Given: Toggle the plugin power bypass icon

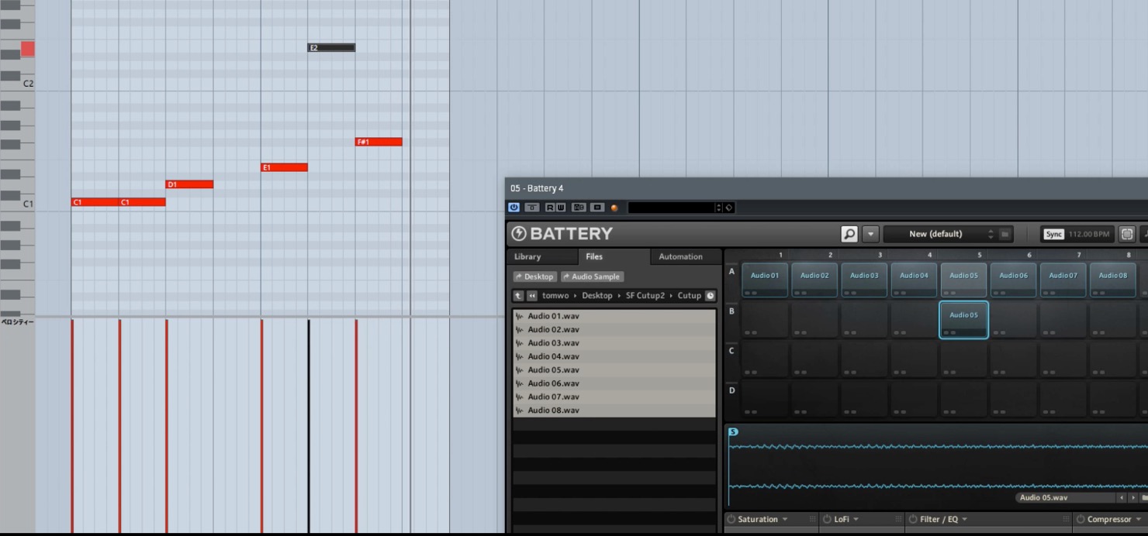Looking at the screenshot, I should [513, 208].
